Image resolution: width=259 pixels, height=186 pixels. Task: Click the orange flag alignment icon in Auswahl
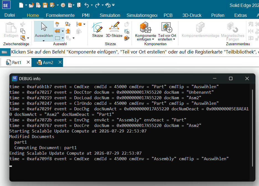tap(79, 24)
